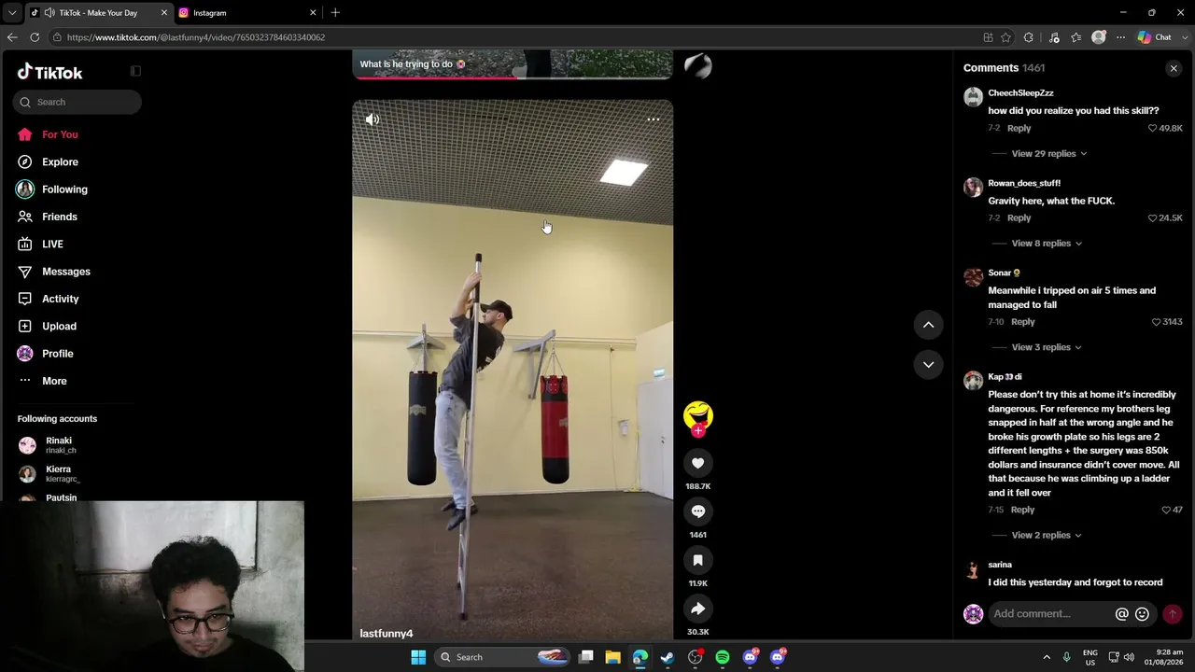Viewport: 1195px width, 672px height.
Task: Like Kap's long warning comment
Action: click(x=1166, y=510)
